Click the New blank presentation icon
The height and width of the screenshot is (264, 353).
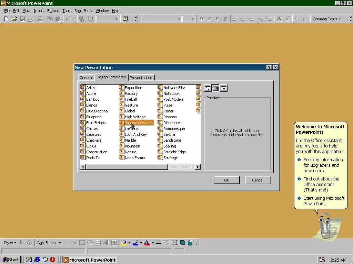(6, 19)
